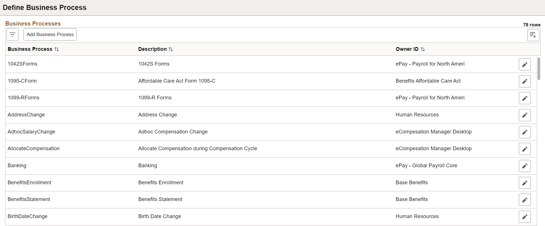The image size is (545, 226).
Task: Edit the AddressChange row
Action: click(525, 115)
